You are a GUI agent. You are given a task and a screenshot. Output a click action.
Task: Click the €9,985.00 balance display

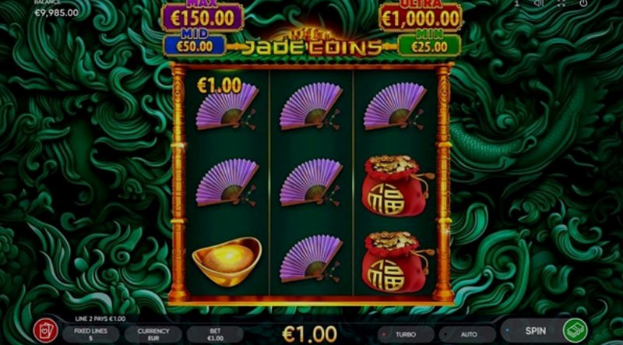(x=56, y=12)
